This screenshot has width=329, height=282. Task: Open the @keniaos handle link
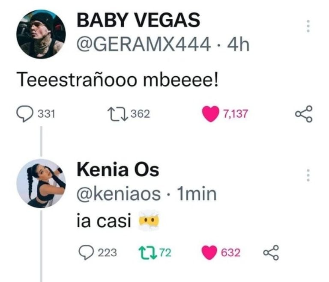(x=119, y=194)
